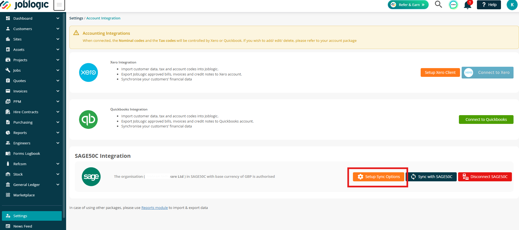Click the sidebar vertical scrollbar
The width and height of the screenshot is (519, 230).
click(x=64, y=115)
